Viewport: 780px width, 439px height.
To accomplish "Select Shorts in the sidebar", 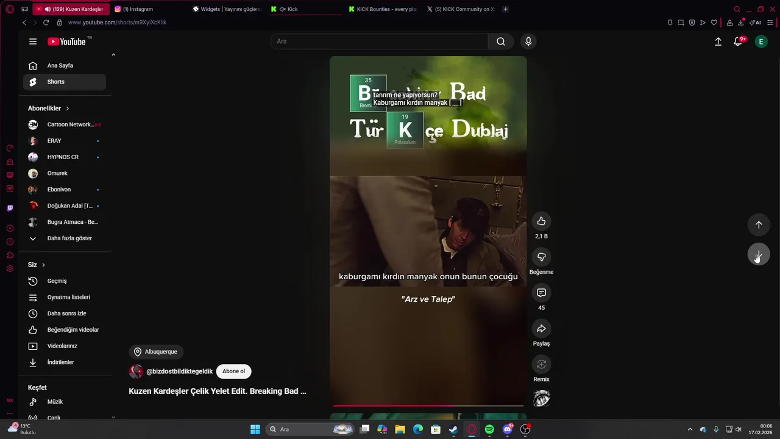I will point(65,82).
